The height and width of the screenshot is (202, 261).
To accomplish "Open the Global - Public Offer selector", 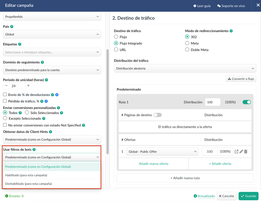I will [162, 152].
